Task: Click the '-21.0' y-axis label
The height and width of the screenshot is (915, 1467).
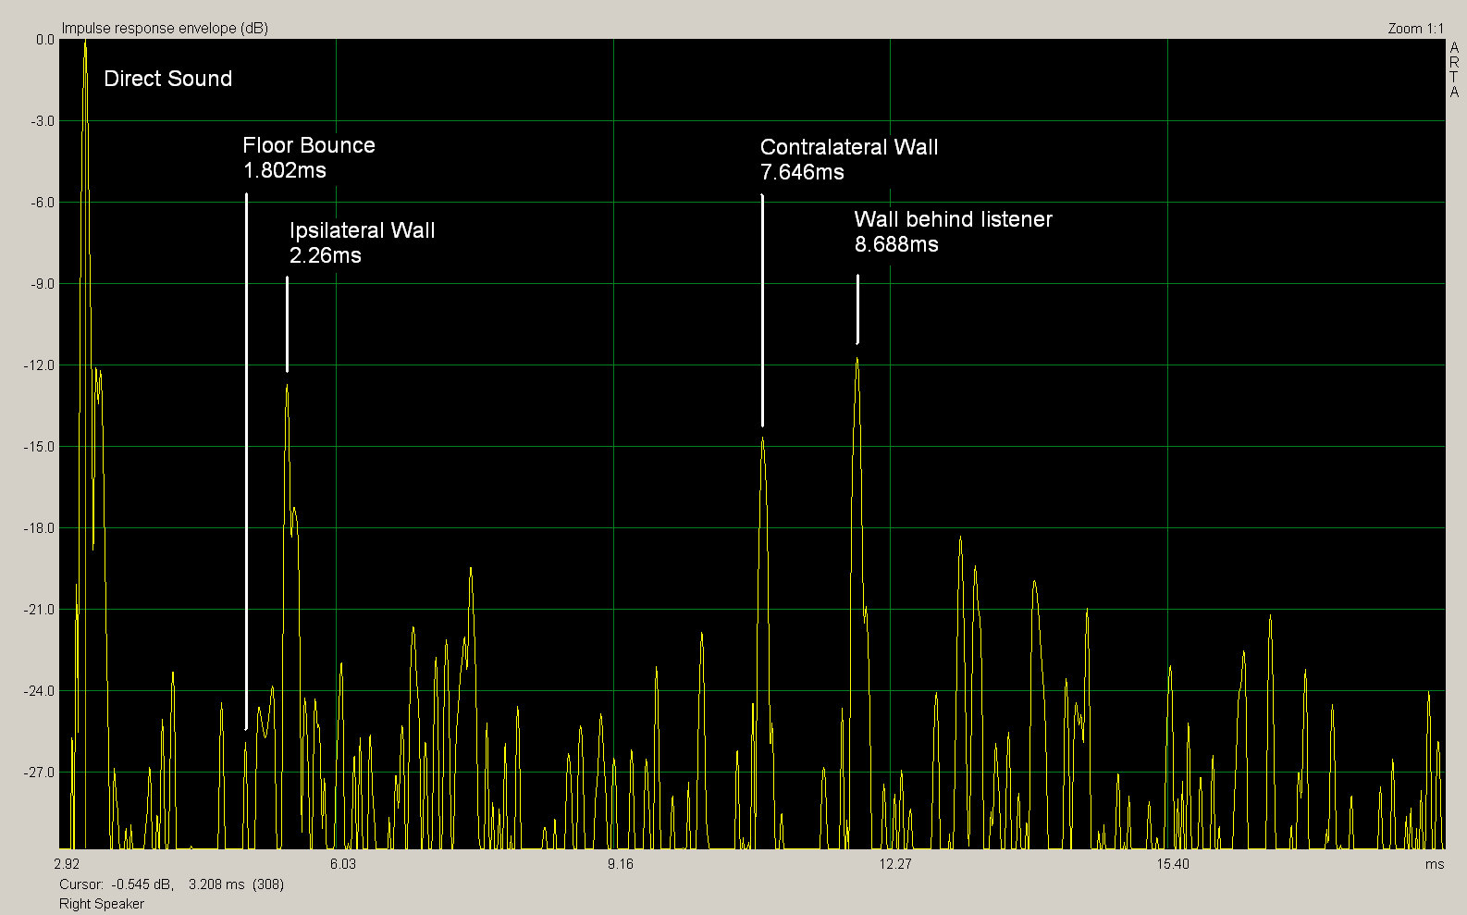Action: point(41,610)
